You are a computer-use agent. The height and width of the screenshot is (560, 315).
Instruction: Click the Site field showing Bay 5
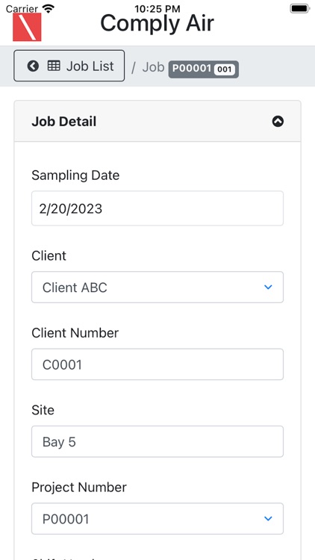click(157, 441)
